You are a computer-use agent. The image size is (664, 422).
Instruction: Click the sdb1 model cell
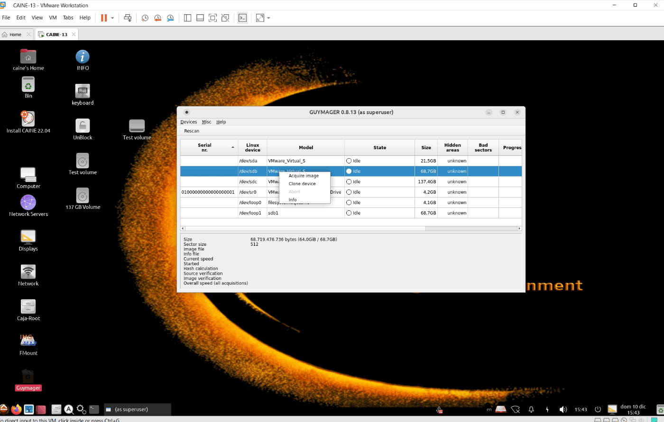pos(306,213)
